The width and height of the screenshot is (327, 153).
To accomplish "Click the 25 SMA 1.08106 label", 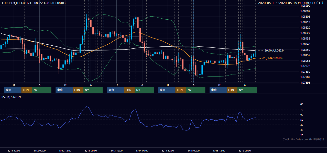I will click(271, 58).
